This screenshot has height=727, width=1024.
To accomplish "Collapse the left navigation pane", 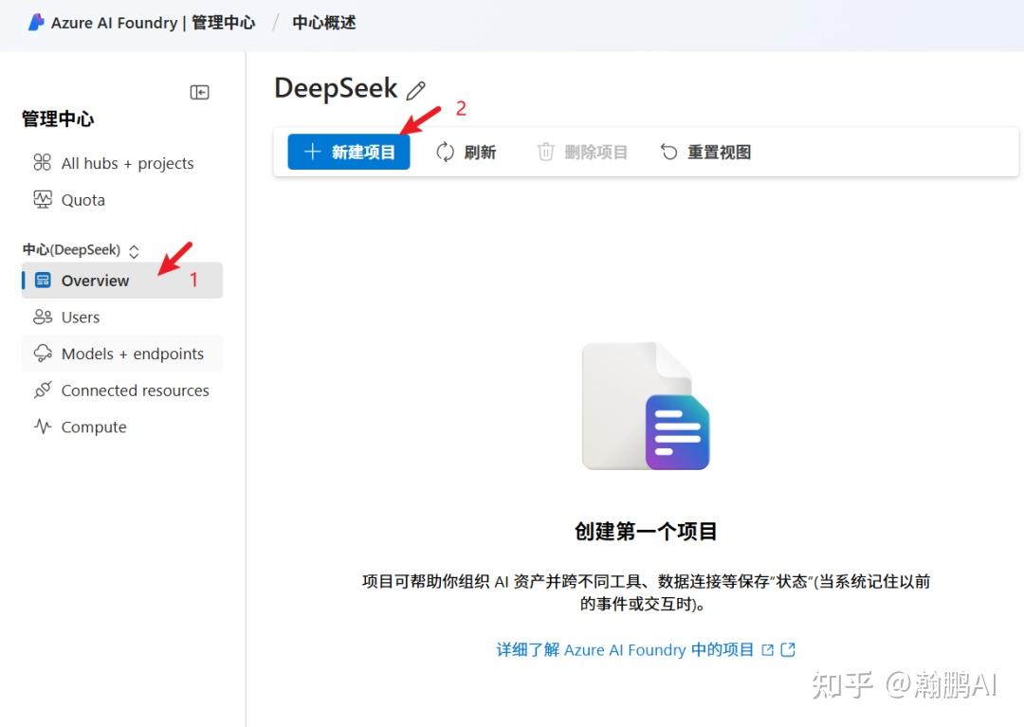I will click(199, 92).
